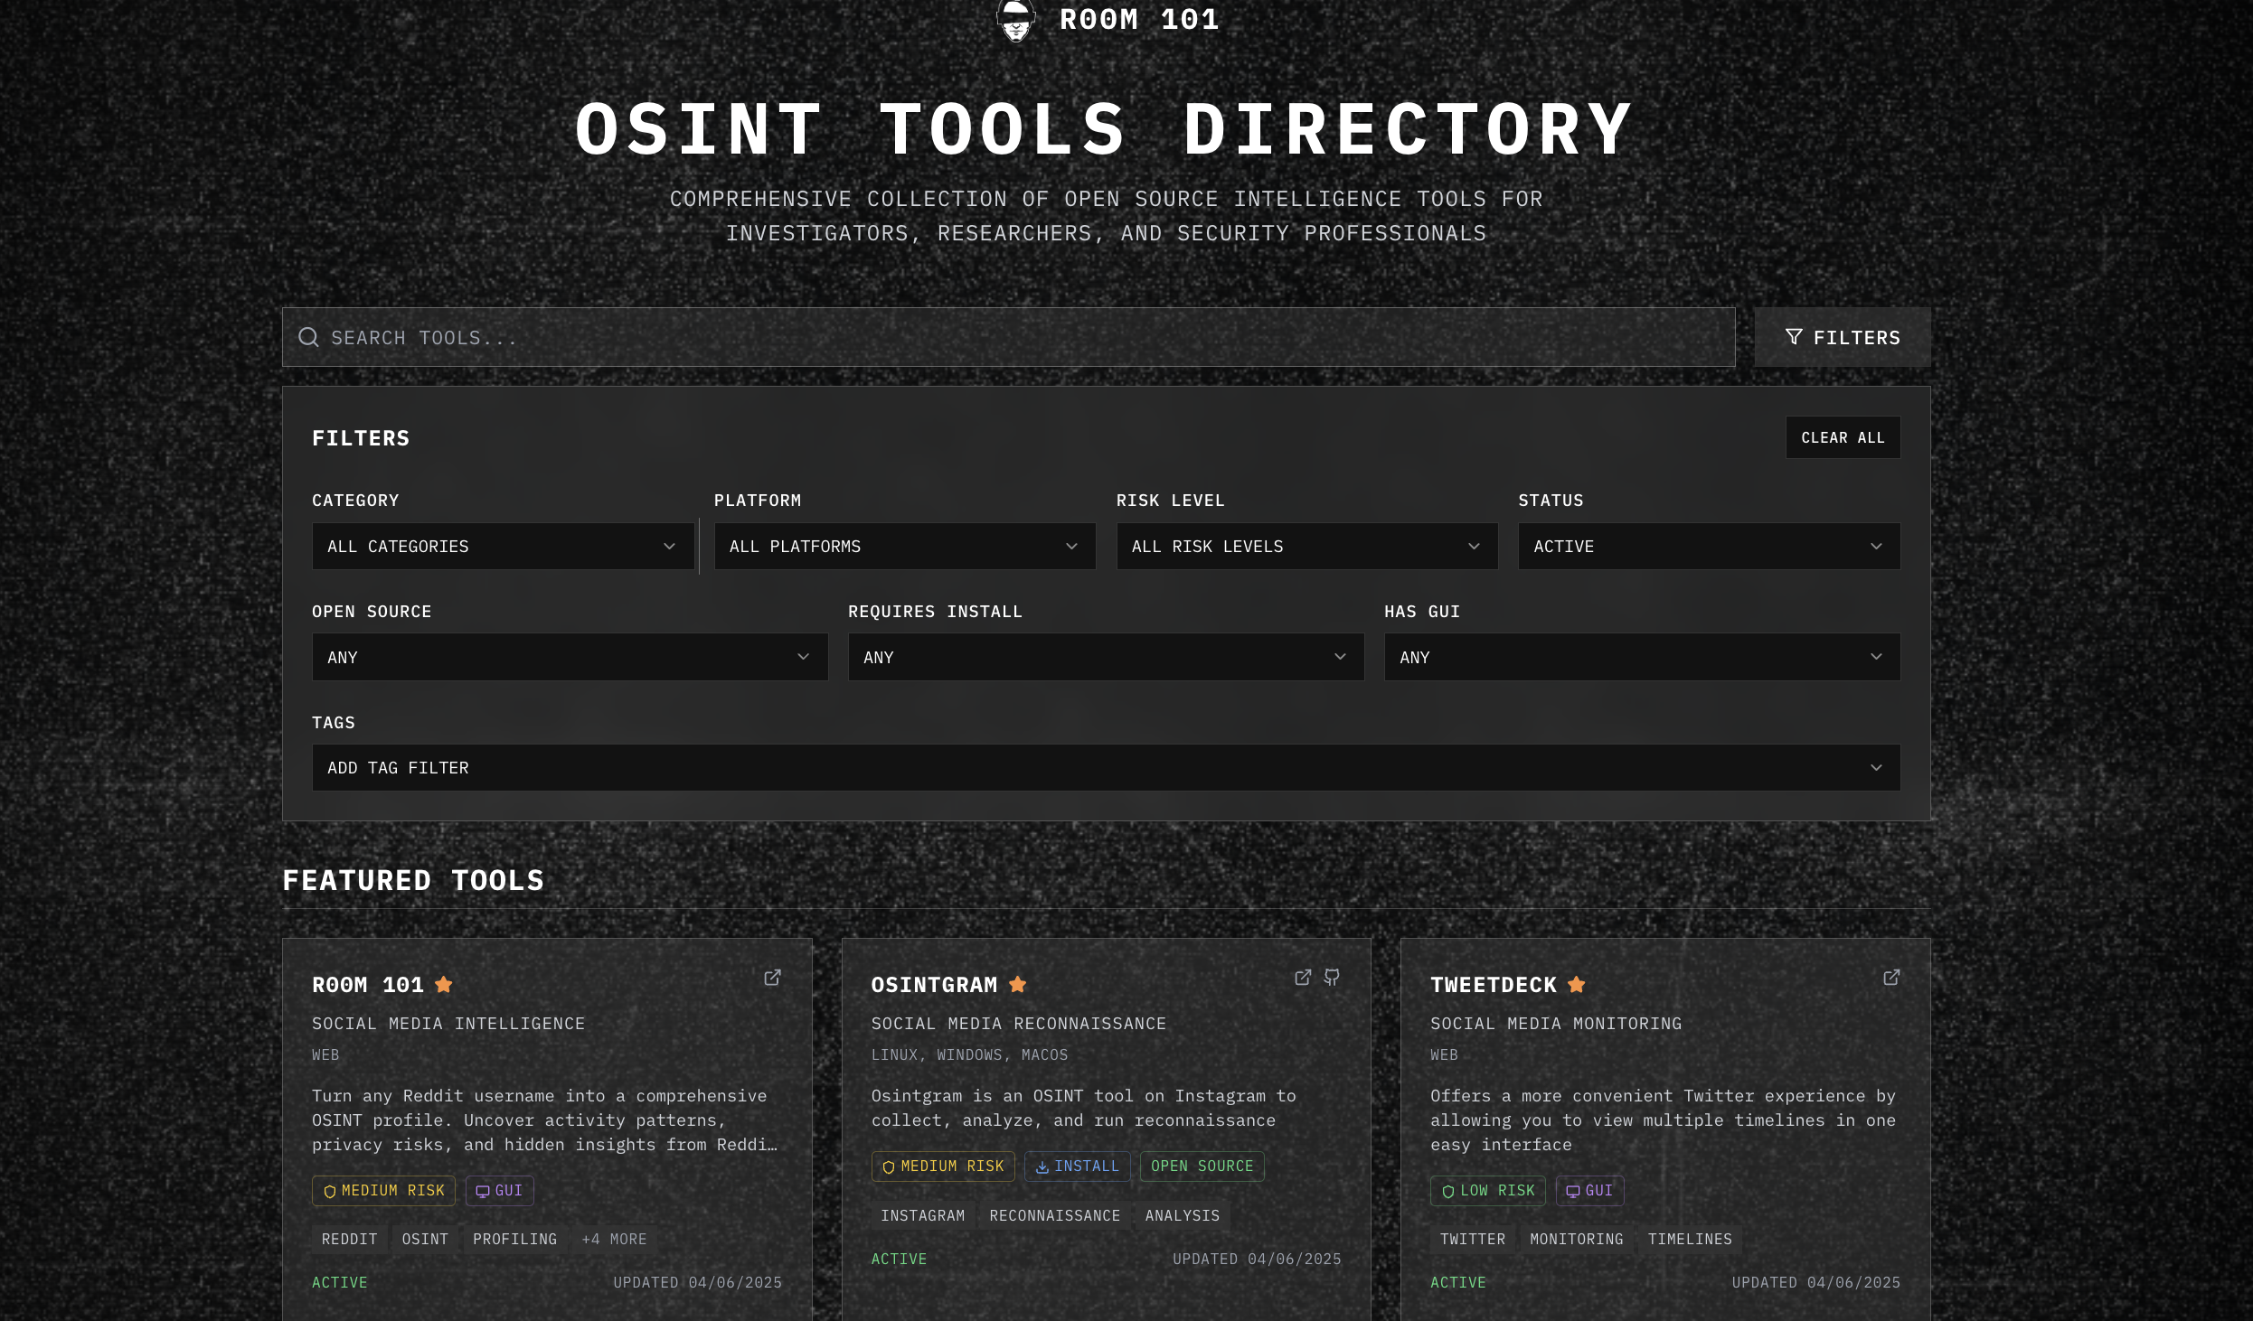Click the +4 More tags label

tap(614, 1240)
